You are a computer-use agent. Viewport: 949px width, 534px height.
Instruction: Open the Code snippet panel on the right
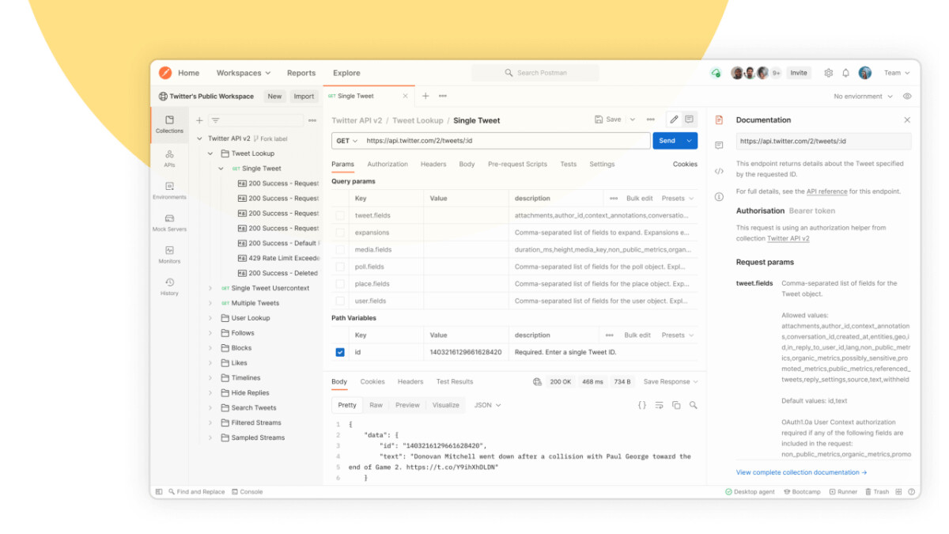point(719,170)
